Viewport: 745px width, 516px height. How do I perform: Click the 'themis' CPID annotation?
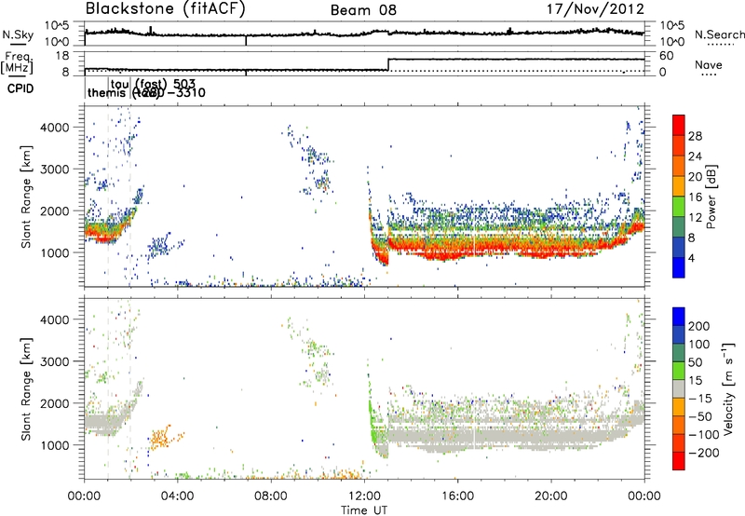tap(108, 92)
